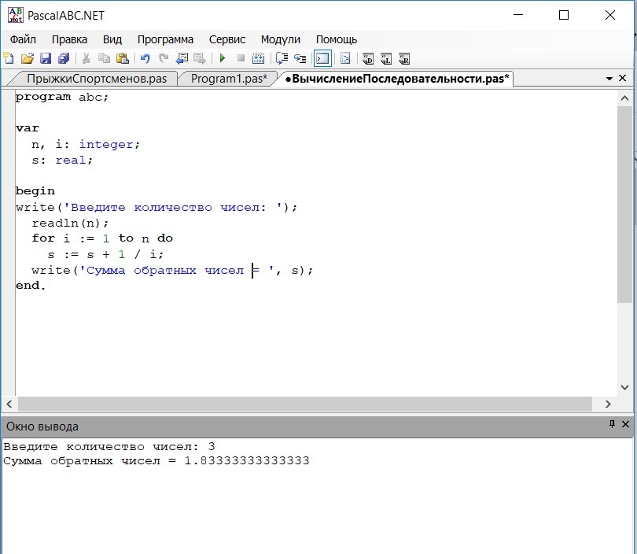Click the D build mode toolbar icon
Viewport: 637px width, 554px height.
point(367,58)
